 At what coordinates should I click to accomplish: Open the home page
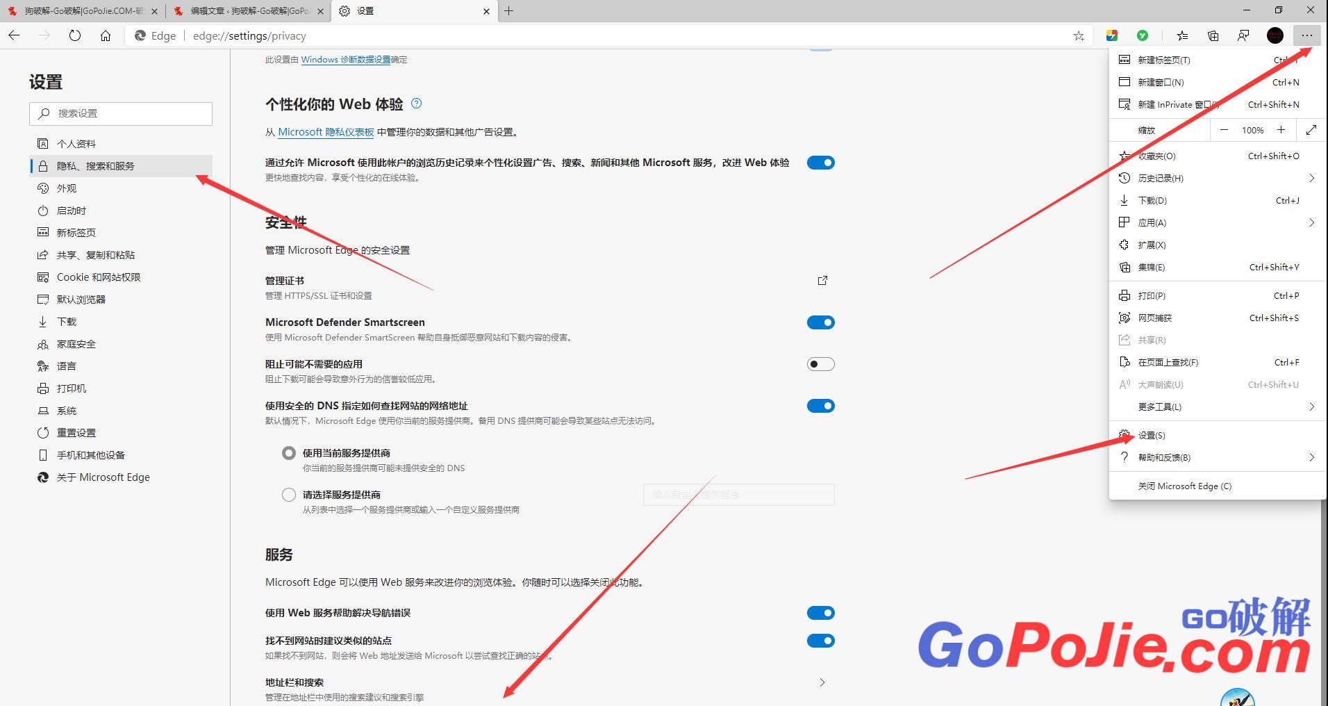106,35
